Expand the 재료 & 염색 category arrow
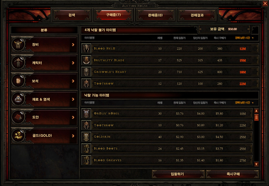 point(73,99)
